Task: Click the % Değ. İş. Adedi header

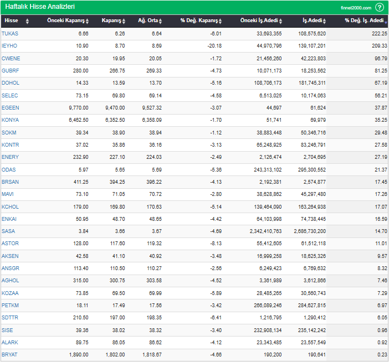Action: [x=364, y=21]
